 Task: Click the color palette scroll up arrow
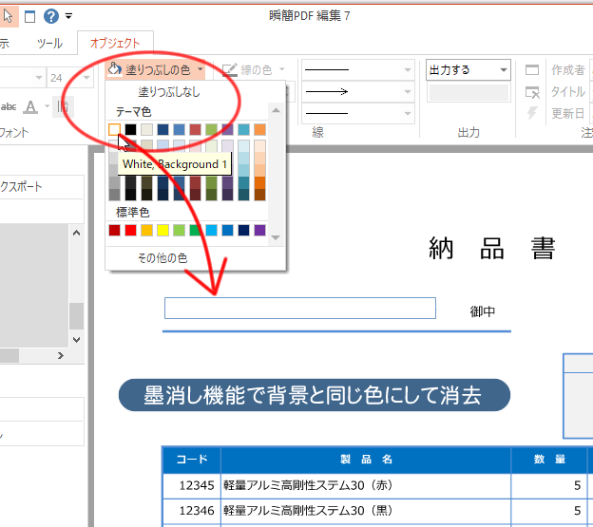pyautogui.click(x=276, y=110)
